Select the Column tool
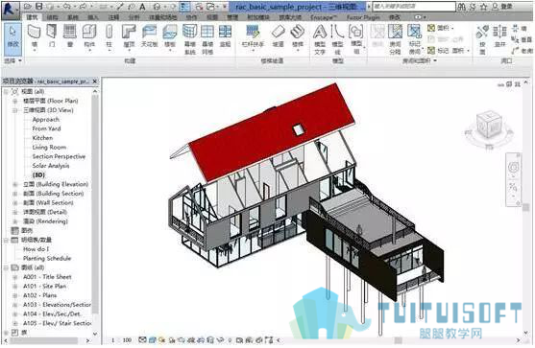The image size is (535, 348). coord(109,36)
